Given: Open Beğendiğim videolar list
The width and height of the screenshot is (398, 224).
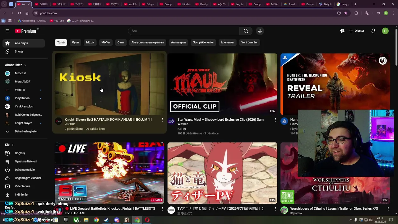Looking at the screenshot, I should coord(24,178).
